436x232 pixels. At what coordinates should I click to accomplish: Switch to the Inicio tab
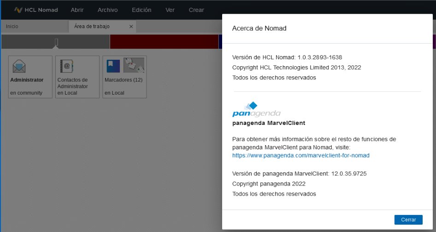(x=35, y=27)
